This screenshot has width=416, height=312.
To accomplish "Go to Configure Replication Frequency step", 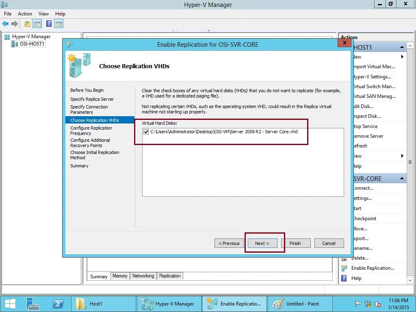I will tap(91, 130).
